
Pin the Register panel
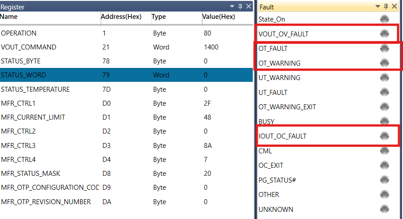pyautogui.click(x=240, y=6)
